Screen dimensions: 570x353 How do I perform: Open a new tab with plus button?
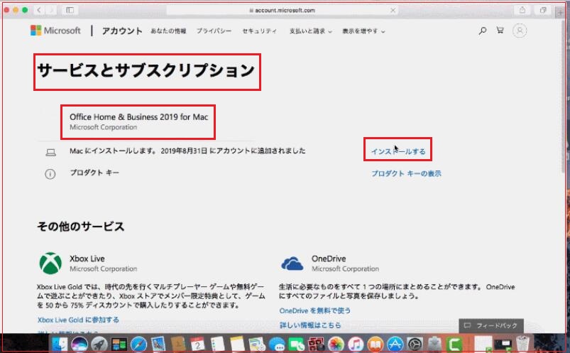point(561,11)
